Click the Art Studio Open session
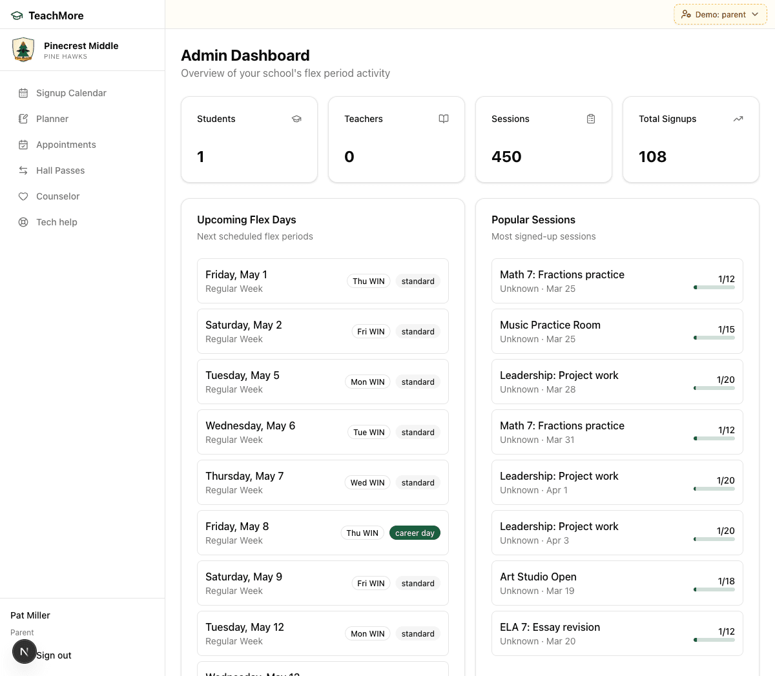This screenshot has width=775, height=676. [x=617, y=583]
